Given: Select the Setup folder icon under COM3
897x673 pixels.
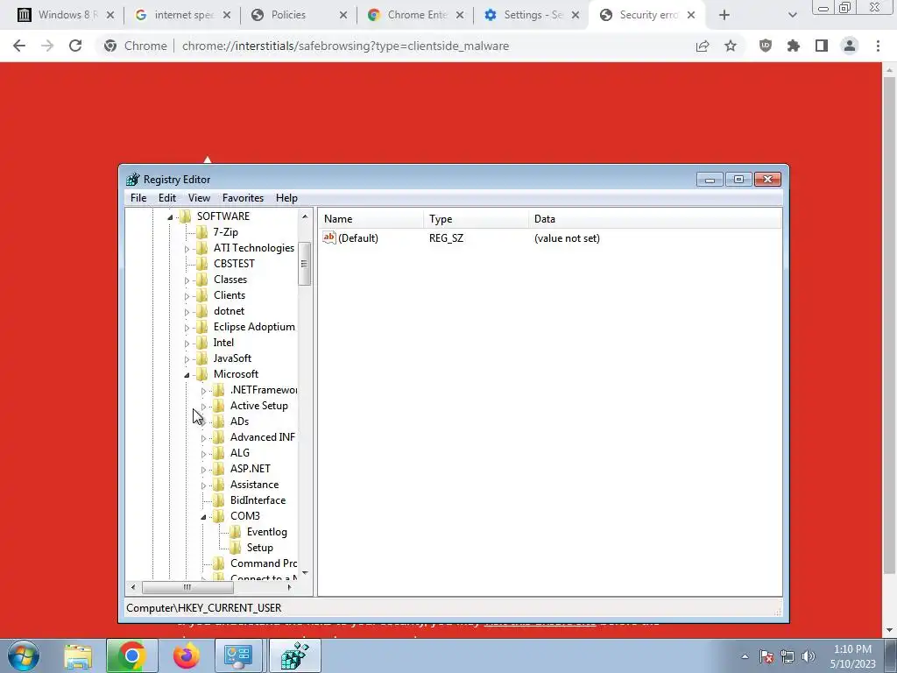Looking at the screenshot, I should point(235,547).
